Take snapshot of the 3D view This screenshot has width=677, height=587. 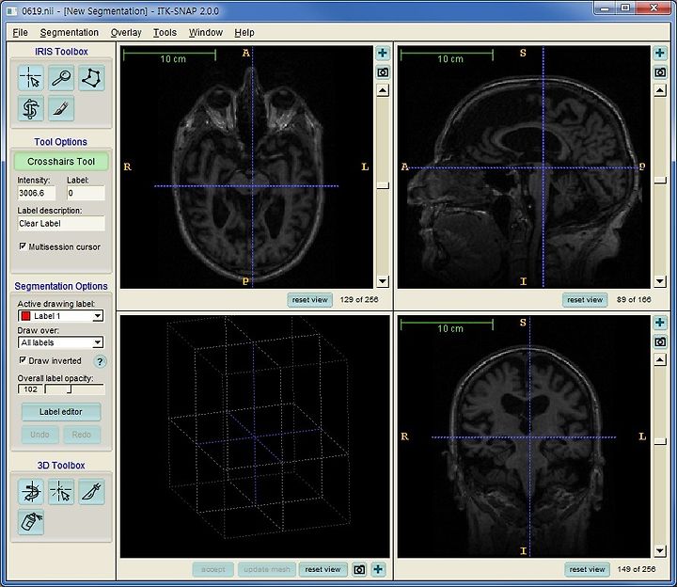click(359, 570)
